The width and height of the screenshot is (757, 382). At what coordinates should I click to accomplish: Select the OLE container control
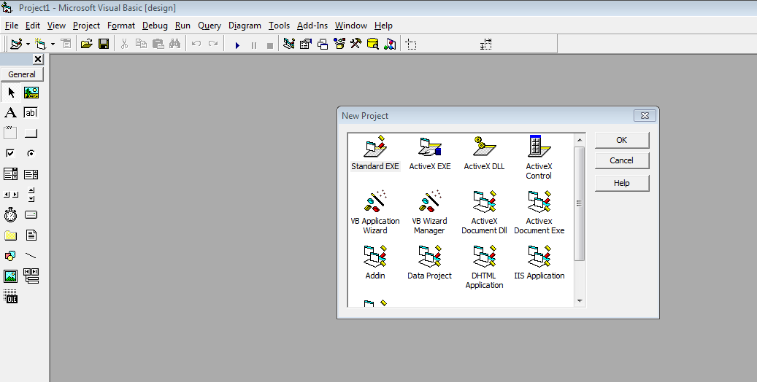point(11,296)
